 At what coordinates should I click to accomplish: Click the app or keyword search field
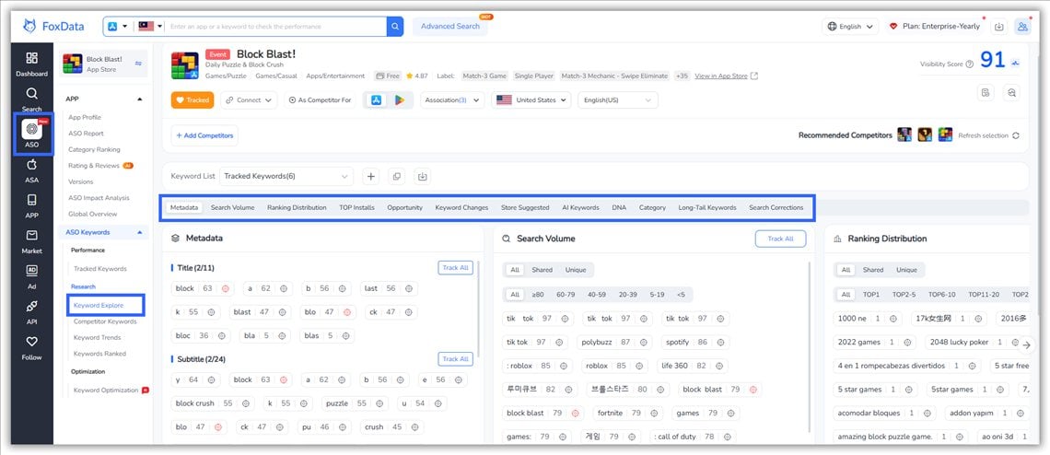pos(276,26)
